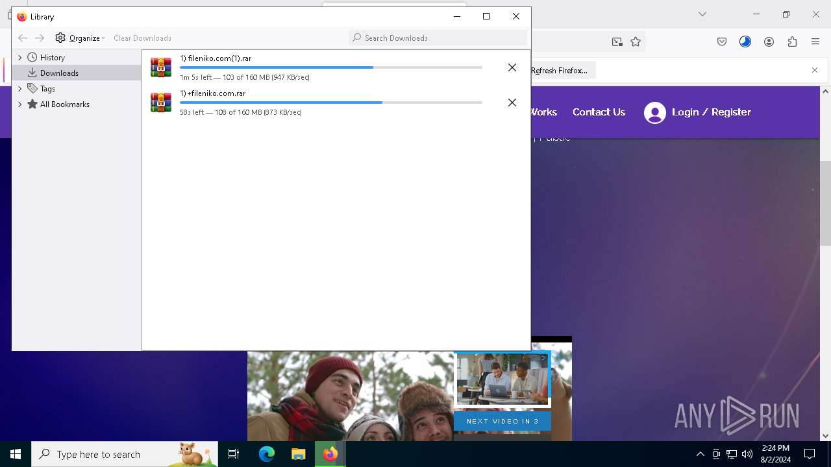Open File Explorer from the taskbar
The width and height of the screenshot is (831, 467).
(x=298, y=454)
